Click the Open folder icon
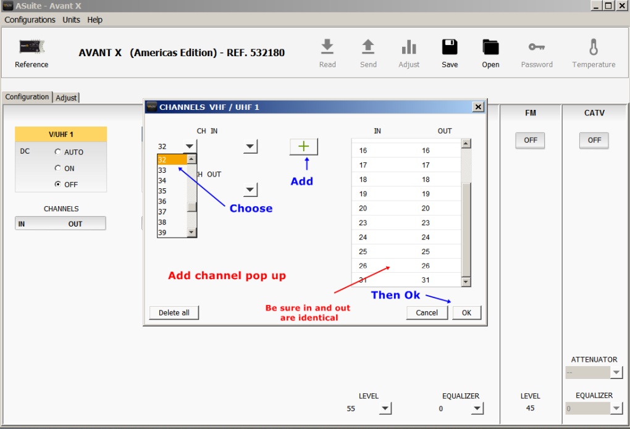 [x=490, y=48]
